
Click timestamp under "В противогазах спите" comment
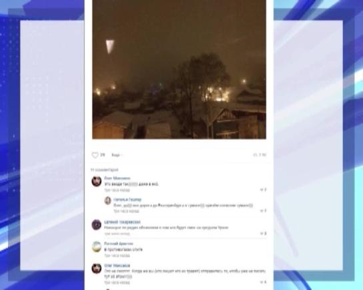[117, 255]
